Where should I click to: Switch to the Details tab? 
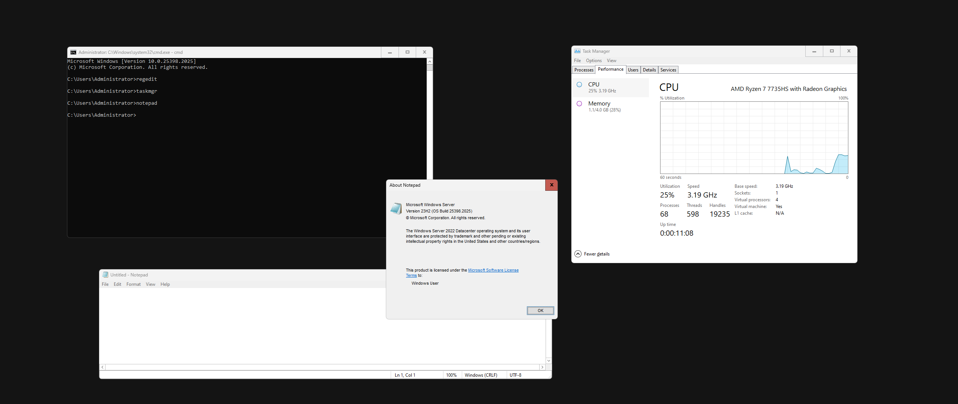[x=649, y=70]
